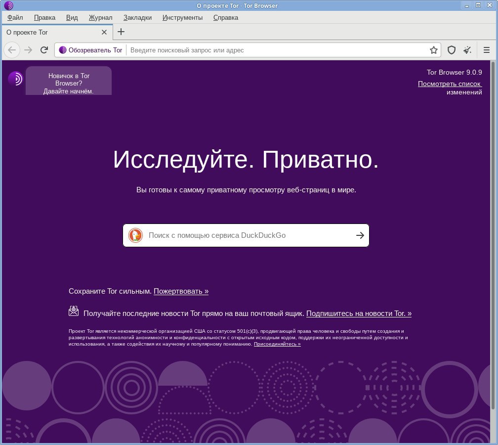Open the hamburger application menu
This screenshot has height=445, width=498.
486,50
